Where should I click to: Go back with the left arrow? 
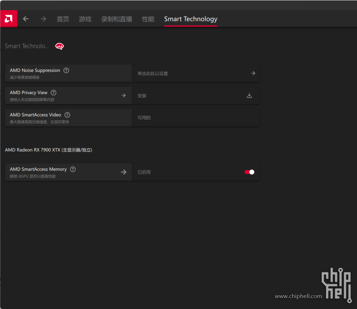[26, 19]
